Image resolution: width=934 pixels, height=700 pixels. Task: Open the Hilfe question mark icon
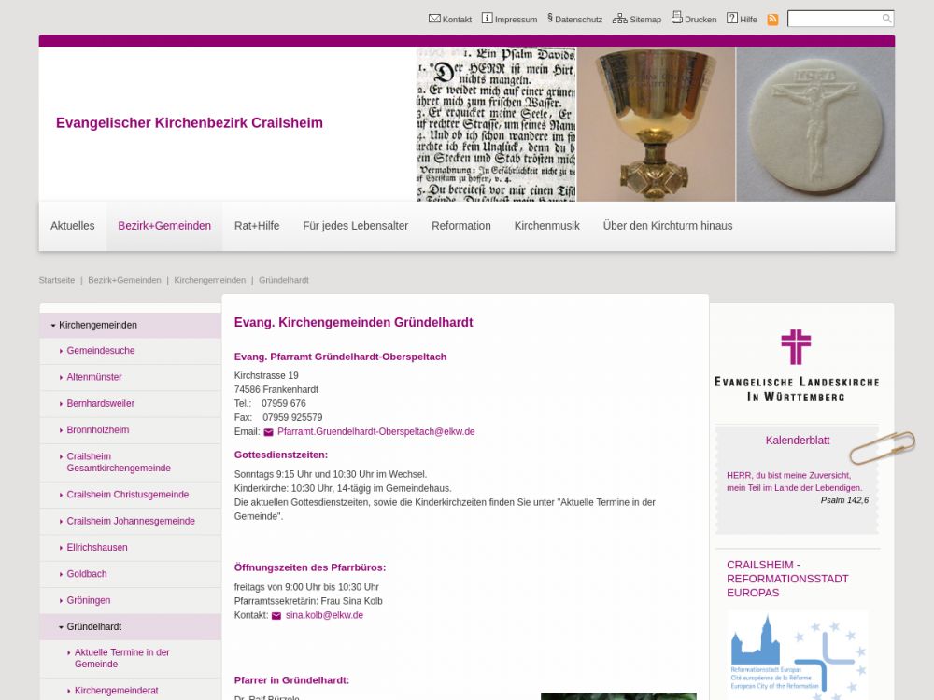(732, 19)
